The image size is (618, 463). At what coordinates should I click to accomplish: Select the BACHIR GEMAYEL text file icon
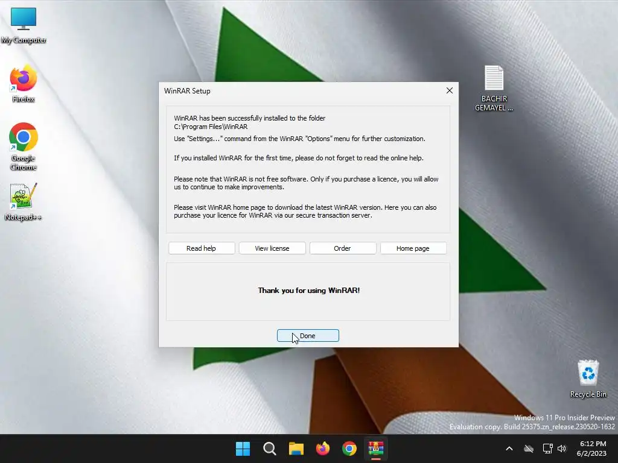point(494,88)
